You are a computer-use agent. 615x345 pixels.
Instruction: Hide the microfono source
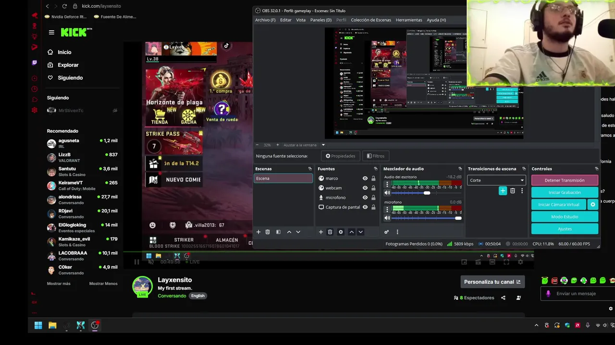click(365, 197)
